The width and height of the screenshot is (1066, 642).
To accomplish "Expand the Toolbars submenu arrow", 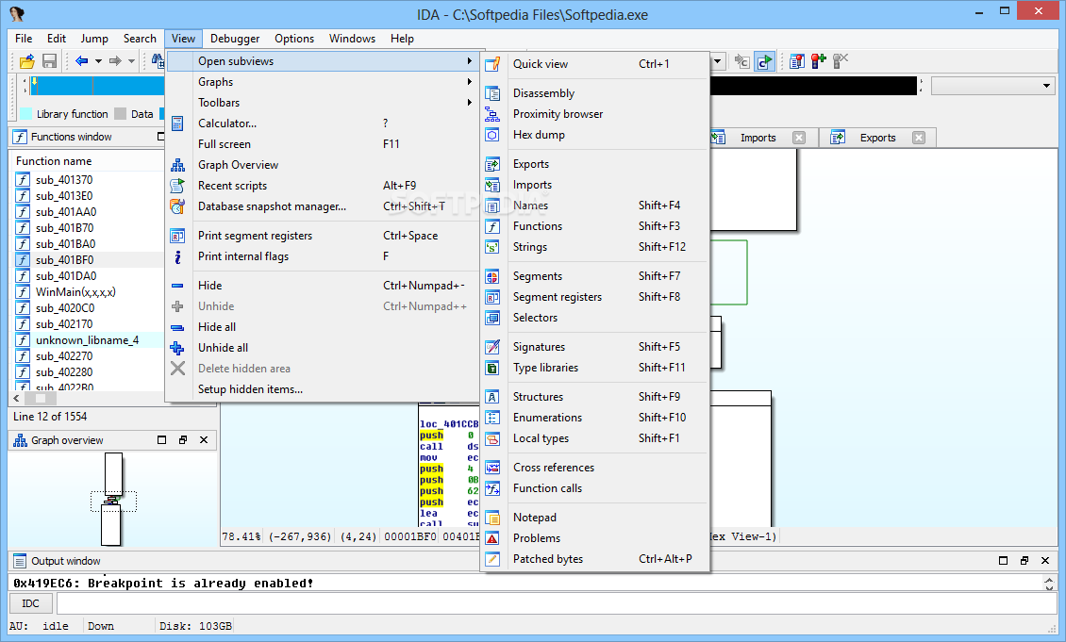I will point(469,103).
